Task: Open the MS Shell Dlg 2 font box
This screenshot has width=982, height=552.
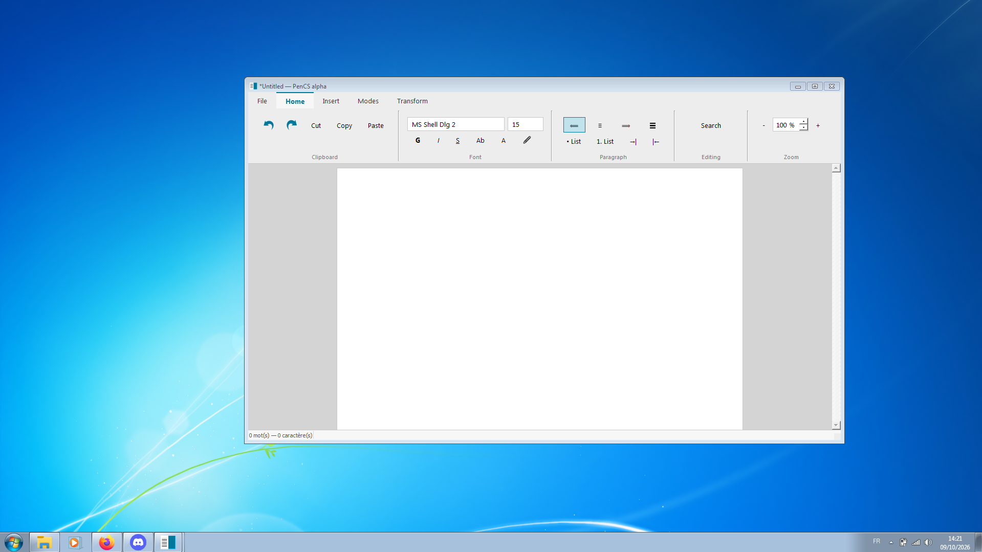Action: tap(455, 124)
